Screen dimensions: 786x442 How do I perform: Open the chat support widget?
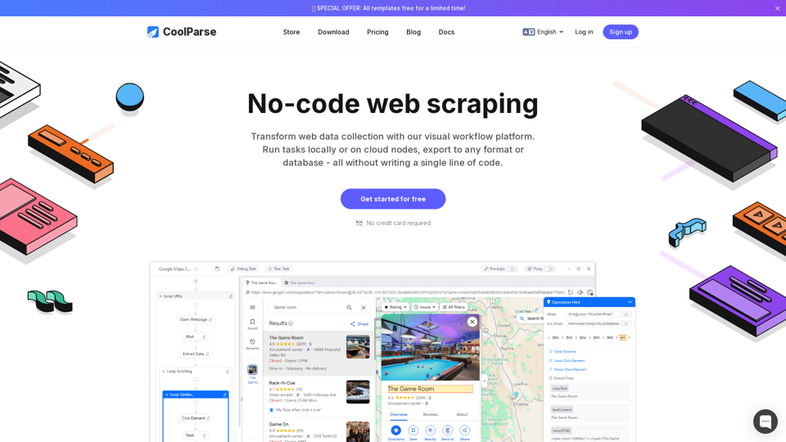coord(765,421)
